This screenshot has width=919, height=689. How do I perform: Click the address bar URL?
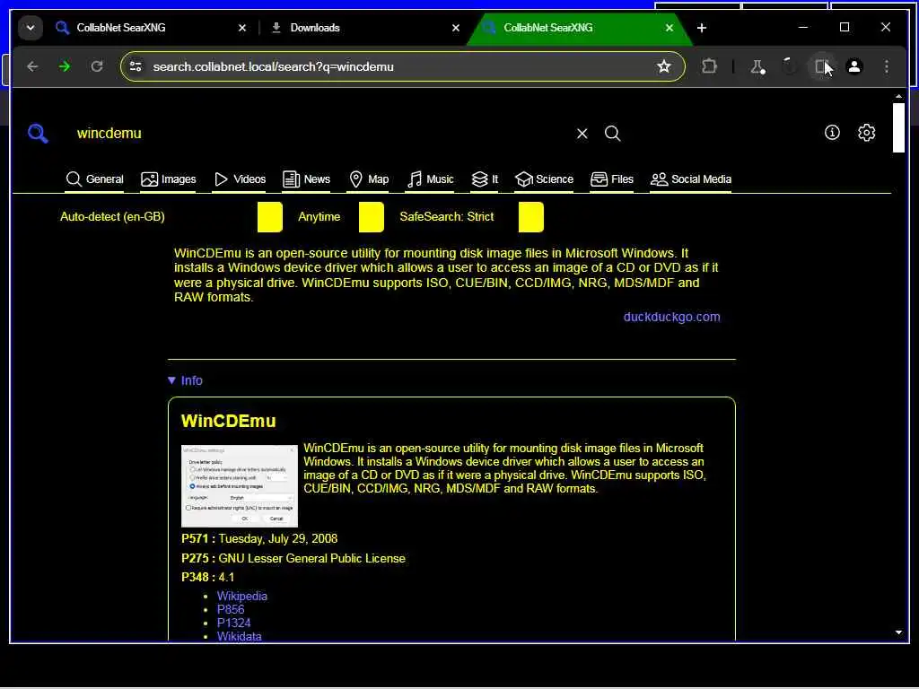click(x=273, y=66)
